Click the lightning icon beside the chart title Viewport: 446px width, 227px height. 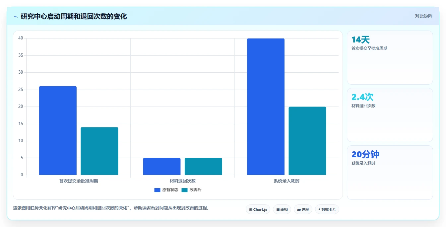(16, 17)
